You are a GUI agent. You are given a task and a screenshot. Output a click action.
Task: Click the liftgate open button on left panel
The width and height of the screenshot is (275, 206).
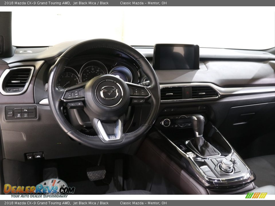[x=10, y=113]
